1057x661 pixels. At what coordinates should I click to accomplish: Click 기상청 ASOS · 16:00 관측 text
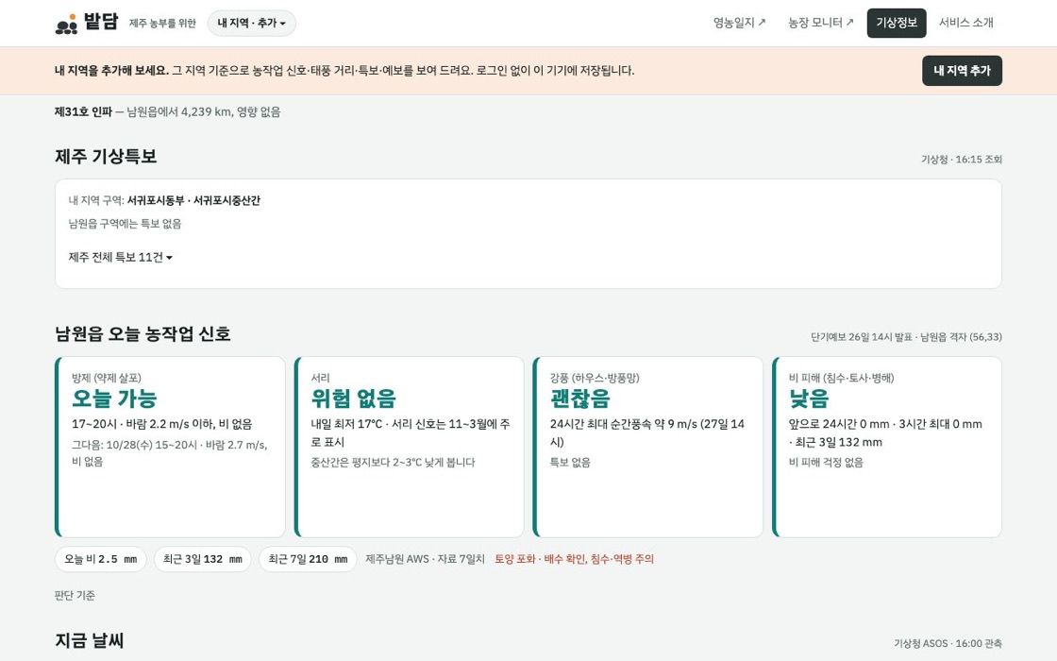pos(948,643)
